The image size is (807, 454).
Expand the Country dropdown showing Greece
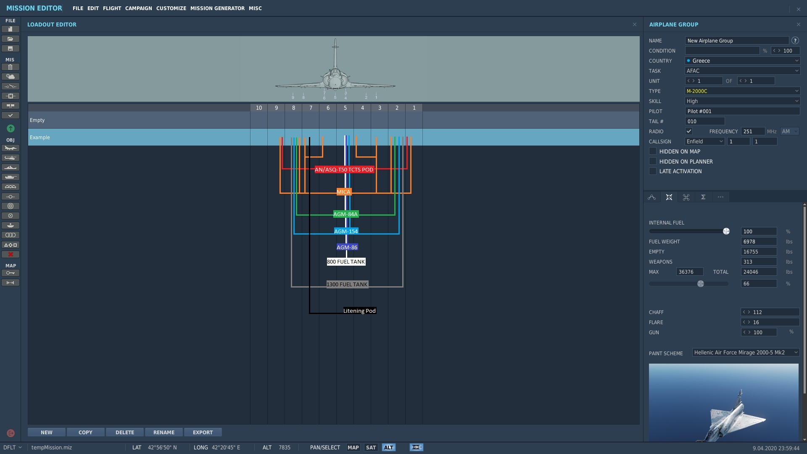click(742, 61)
